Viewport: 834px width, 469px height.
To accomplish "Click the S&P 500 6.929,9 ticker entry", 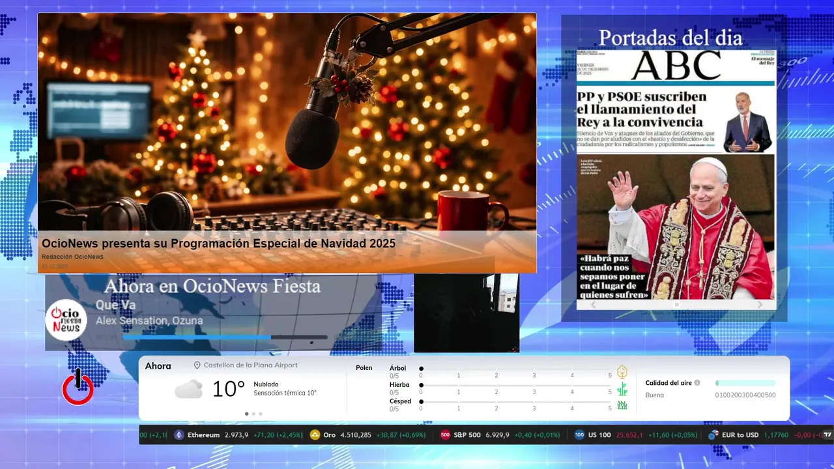I will point(500,435).
